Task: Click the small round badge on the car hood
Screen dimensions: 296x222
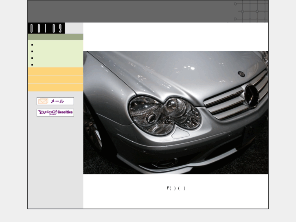Action: (241, 74)
